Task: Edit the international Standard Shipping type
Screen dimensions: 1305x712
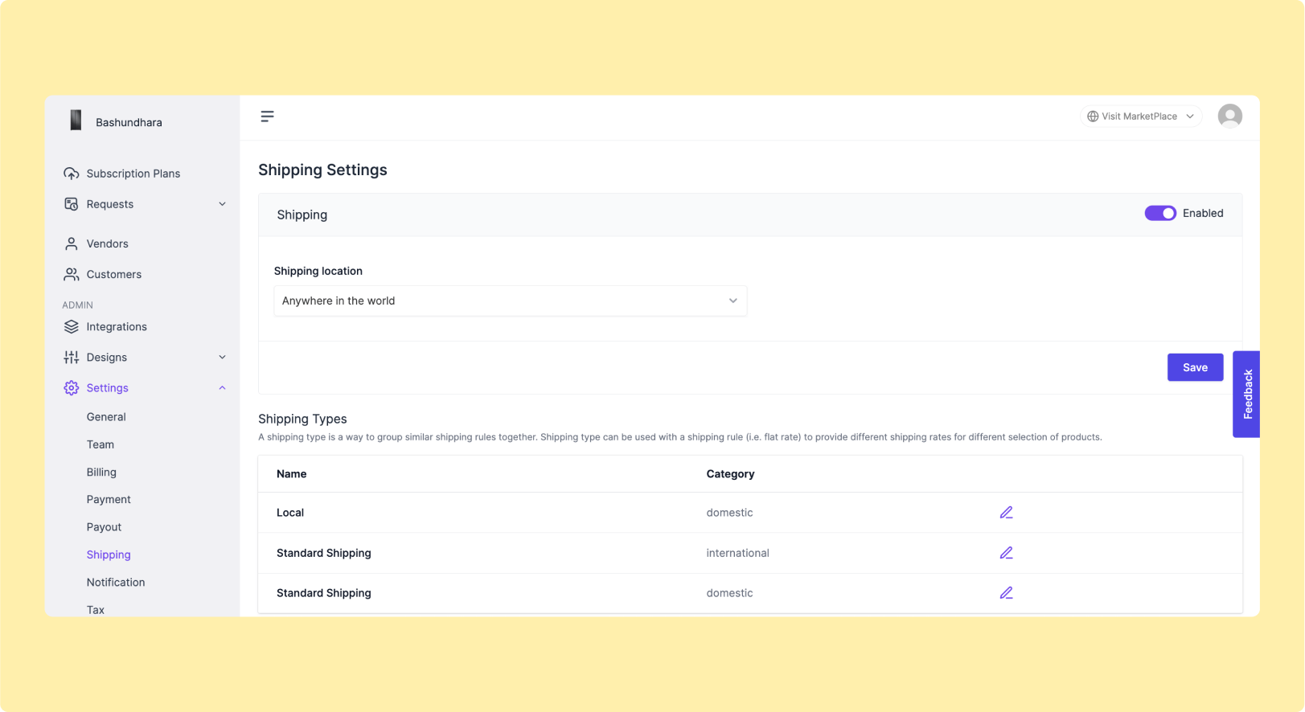Action: [x=1006, y=553]
